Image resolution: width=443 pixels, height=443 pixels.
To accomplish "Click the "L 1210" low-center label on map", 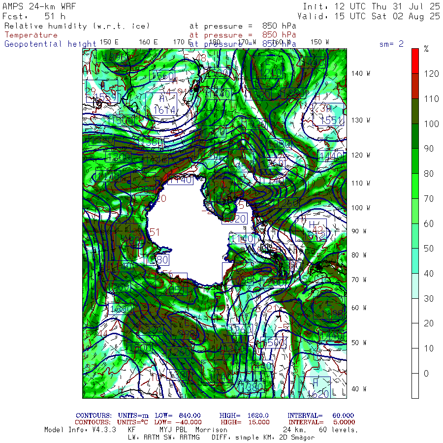I will tap(267, 67).
